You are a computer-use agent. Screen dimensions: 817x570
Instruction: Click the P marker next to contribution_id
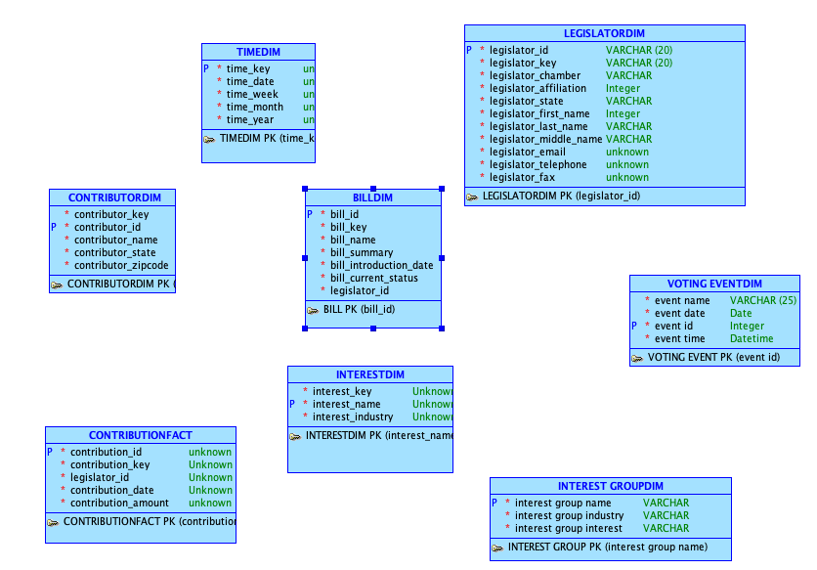(x=50, y=452)
